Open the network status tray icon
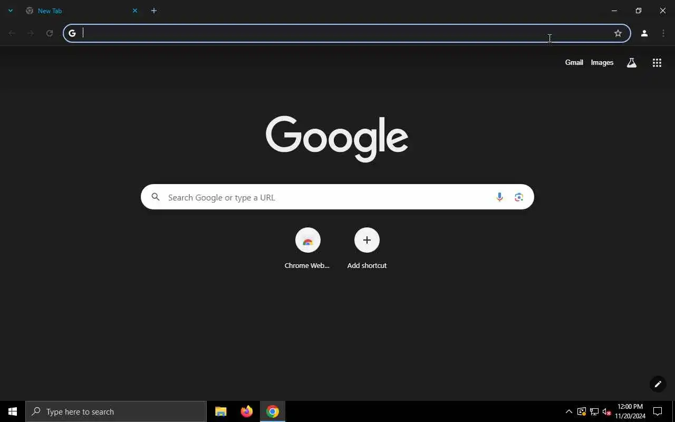Image resolution: width=675 pixels, height=422 pixels. coord(594,411)
